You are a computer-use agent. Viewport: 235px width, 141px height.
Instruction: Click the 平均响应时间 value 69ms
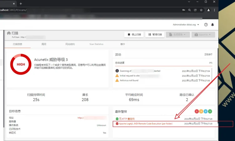click(x=134, y=100)
